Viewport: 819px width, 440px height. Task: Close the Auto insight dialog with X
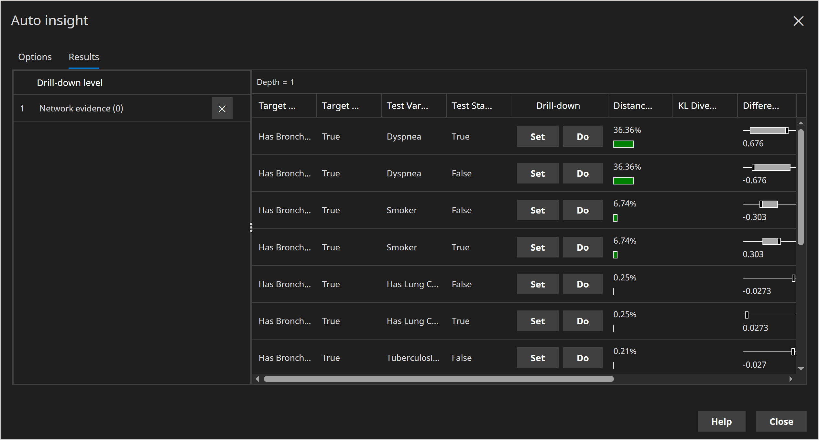coord(798,21)
